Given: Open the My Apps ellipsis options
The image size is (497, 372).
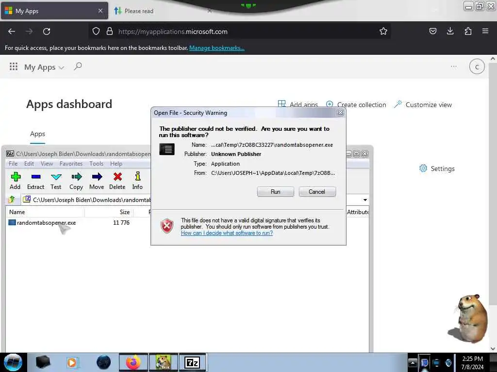Looking at the screenshot, I should (454, 67).
